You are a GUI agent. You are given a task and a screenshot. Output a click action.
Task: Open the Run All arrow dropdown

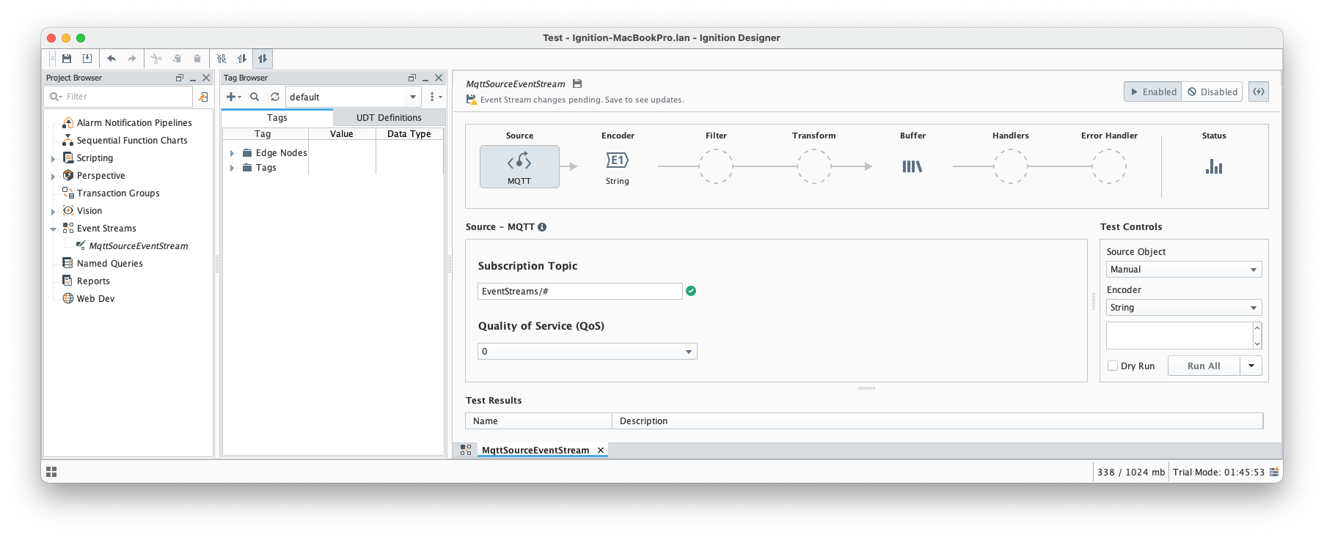[x=1251, y=366]
